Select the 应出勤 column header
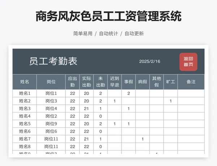Image resolution: width=217 pixels, height=166 pixels. click(x=72, y=82)
